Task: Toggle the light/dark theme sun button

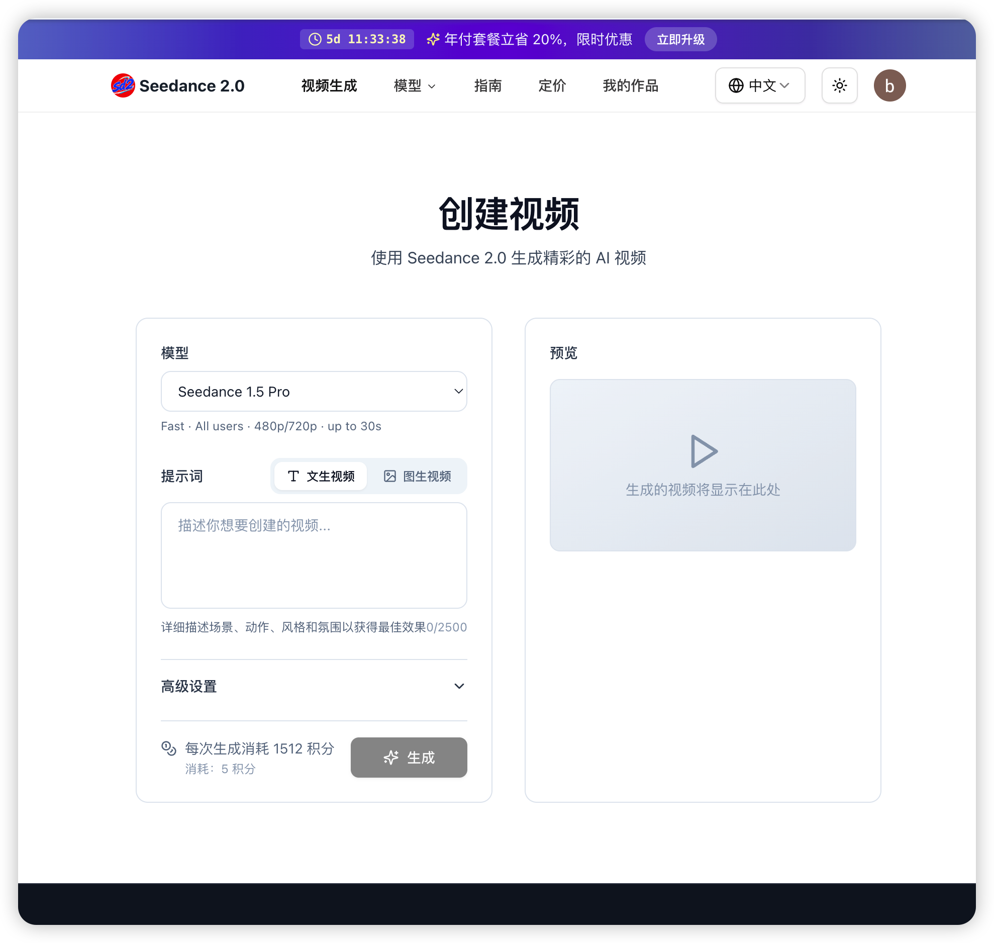Action: (839, 85)
